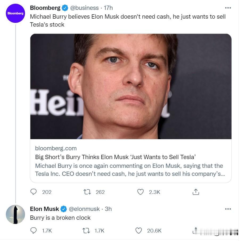Open Bloomberg's purple profile avatar
The width and height of the screenshot is (244, 241).
[15, 13]
